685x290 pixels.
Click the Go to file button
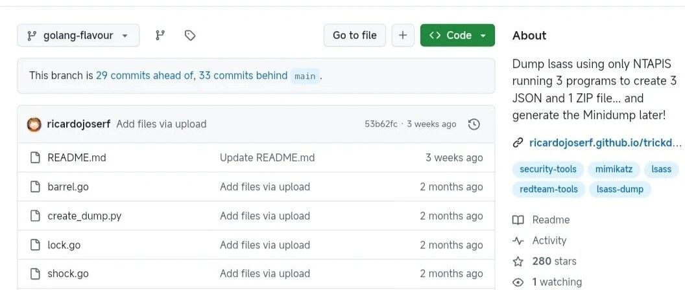[355, 36]
